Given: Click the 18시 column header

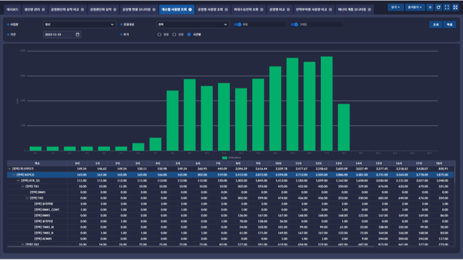Looking at the screenshot, I should click(x=439, y=163).
